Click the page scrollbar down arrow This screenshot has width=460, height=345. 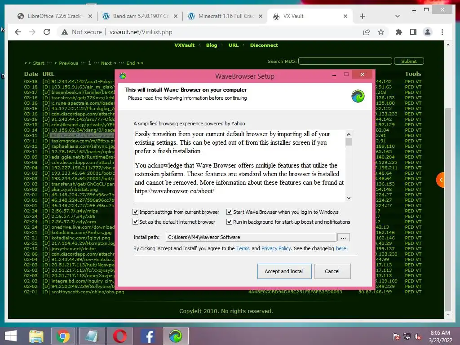pyautogui.click(x=448, y=315)
